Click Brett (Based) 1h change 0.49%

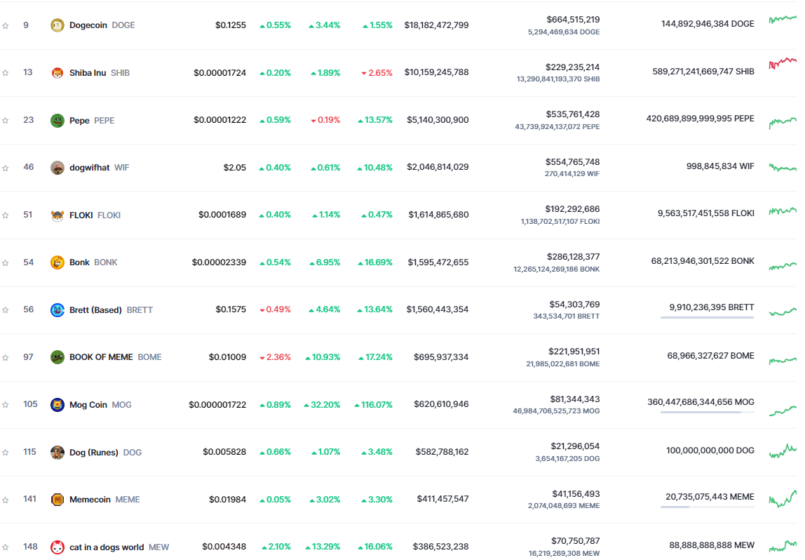[x=275, y=309]
